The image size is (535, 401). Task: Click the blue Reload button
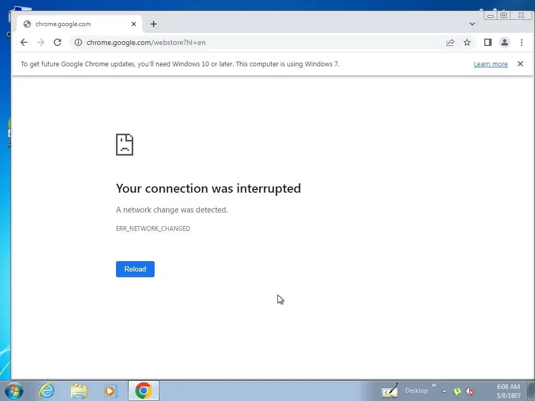[135, 269]
